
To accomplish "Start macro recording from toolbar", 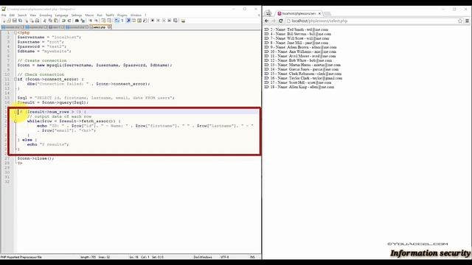I will pyautogui.click(x=153, y=21).
